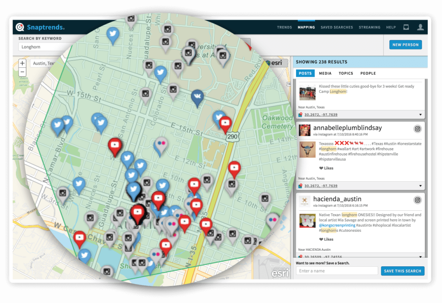This screenshot has height=303, width=442.
Task: Click the 'Near HACIENDA Austin' location text
Action: (314, 249)
